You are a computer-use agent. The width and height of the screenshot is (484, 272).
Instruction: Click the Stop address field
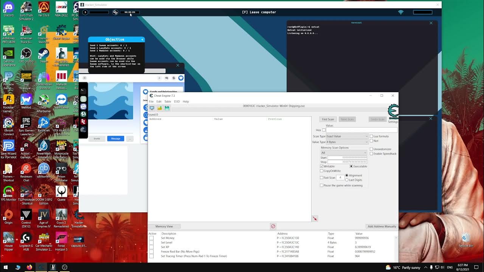click(347, 162)
